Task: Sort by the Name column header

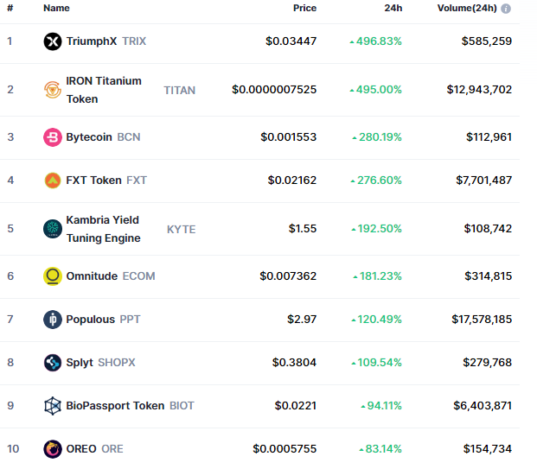Action: (x=56, y=8)
